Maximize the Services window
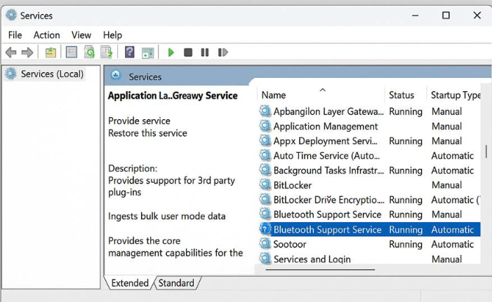 pyautogui.click(x=446, y=15)
